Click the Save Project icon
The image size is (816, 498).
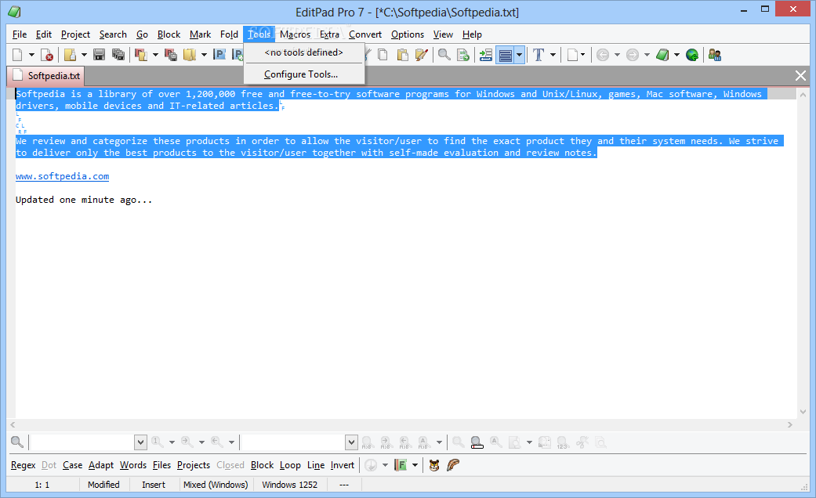[x=170, y=55]
